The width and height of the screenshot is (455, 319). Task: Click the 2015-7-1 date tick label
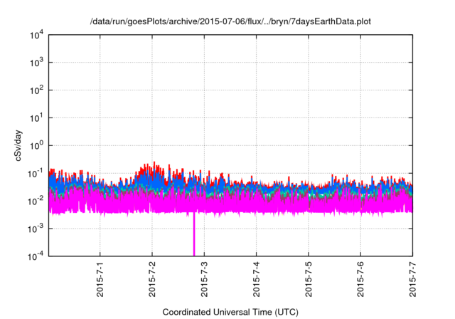pos(100,279)
